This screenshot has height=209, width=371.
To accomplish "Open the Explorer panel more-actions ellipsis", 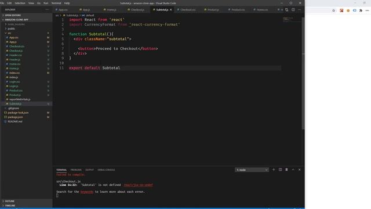I will tap(47, 10).
